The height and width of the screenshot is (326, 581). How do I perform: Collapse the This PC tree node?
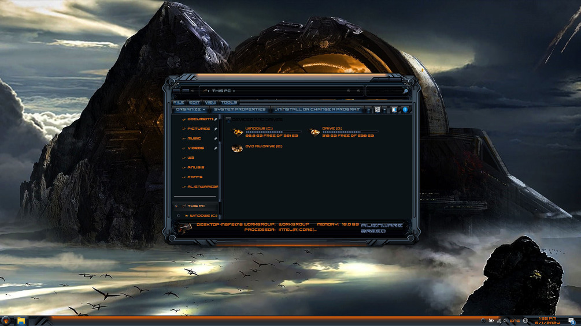pyautogui.click(x=176, y=206)
